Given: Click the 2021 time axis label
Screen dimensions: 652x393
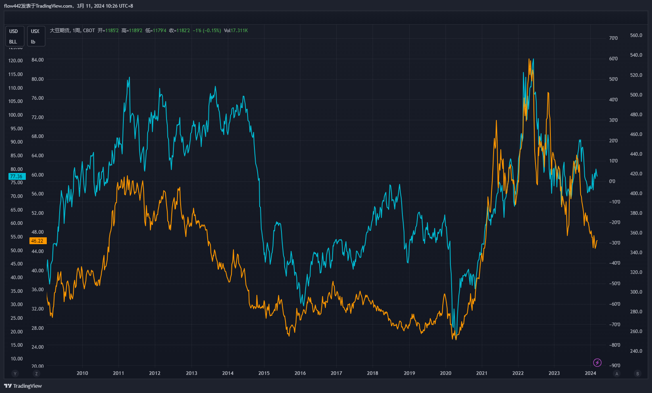Looking at the screenshot, I should 482,373.
